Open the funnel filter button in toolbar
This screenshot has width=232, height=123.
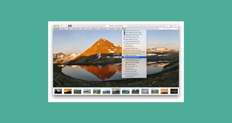point(168,26)
